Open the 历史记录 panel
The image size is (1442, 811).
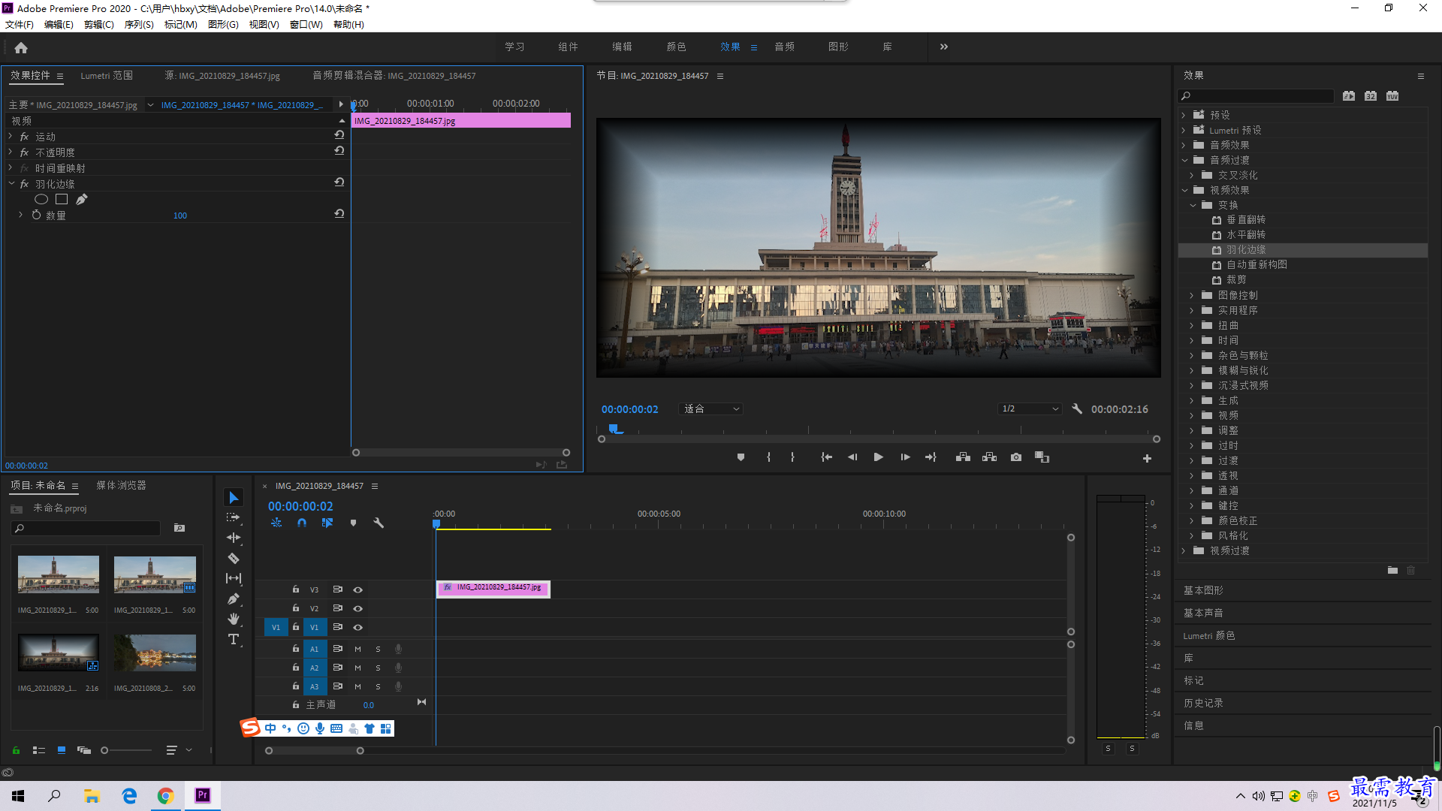click(1203, 704)
